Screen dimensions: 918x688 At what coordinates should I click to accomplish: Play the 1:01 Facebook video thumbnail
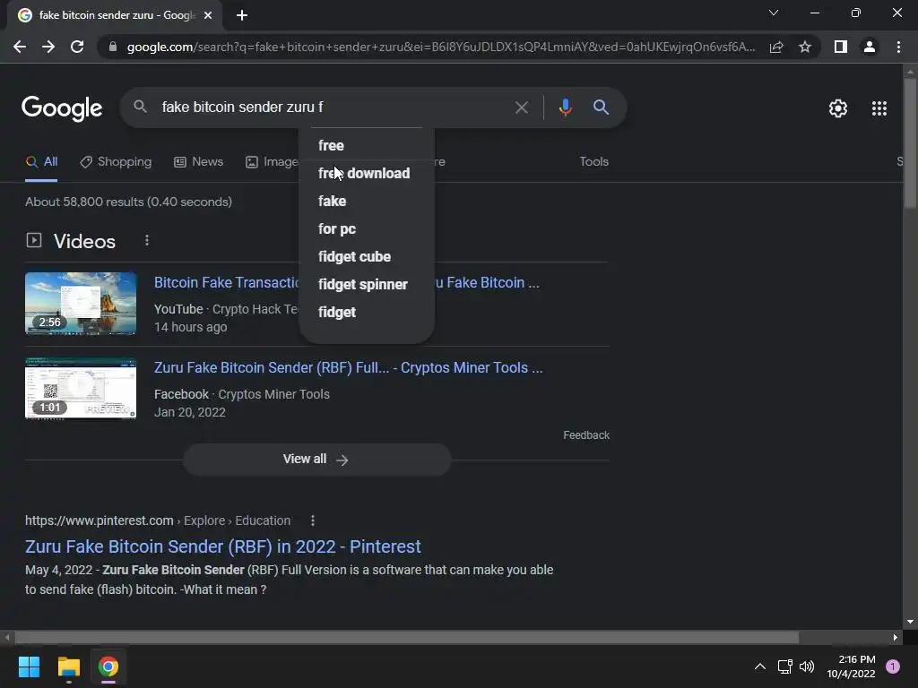pyautogui.click(x=81, y=389)
